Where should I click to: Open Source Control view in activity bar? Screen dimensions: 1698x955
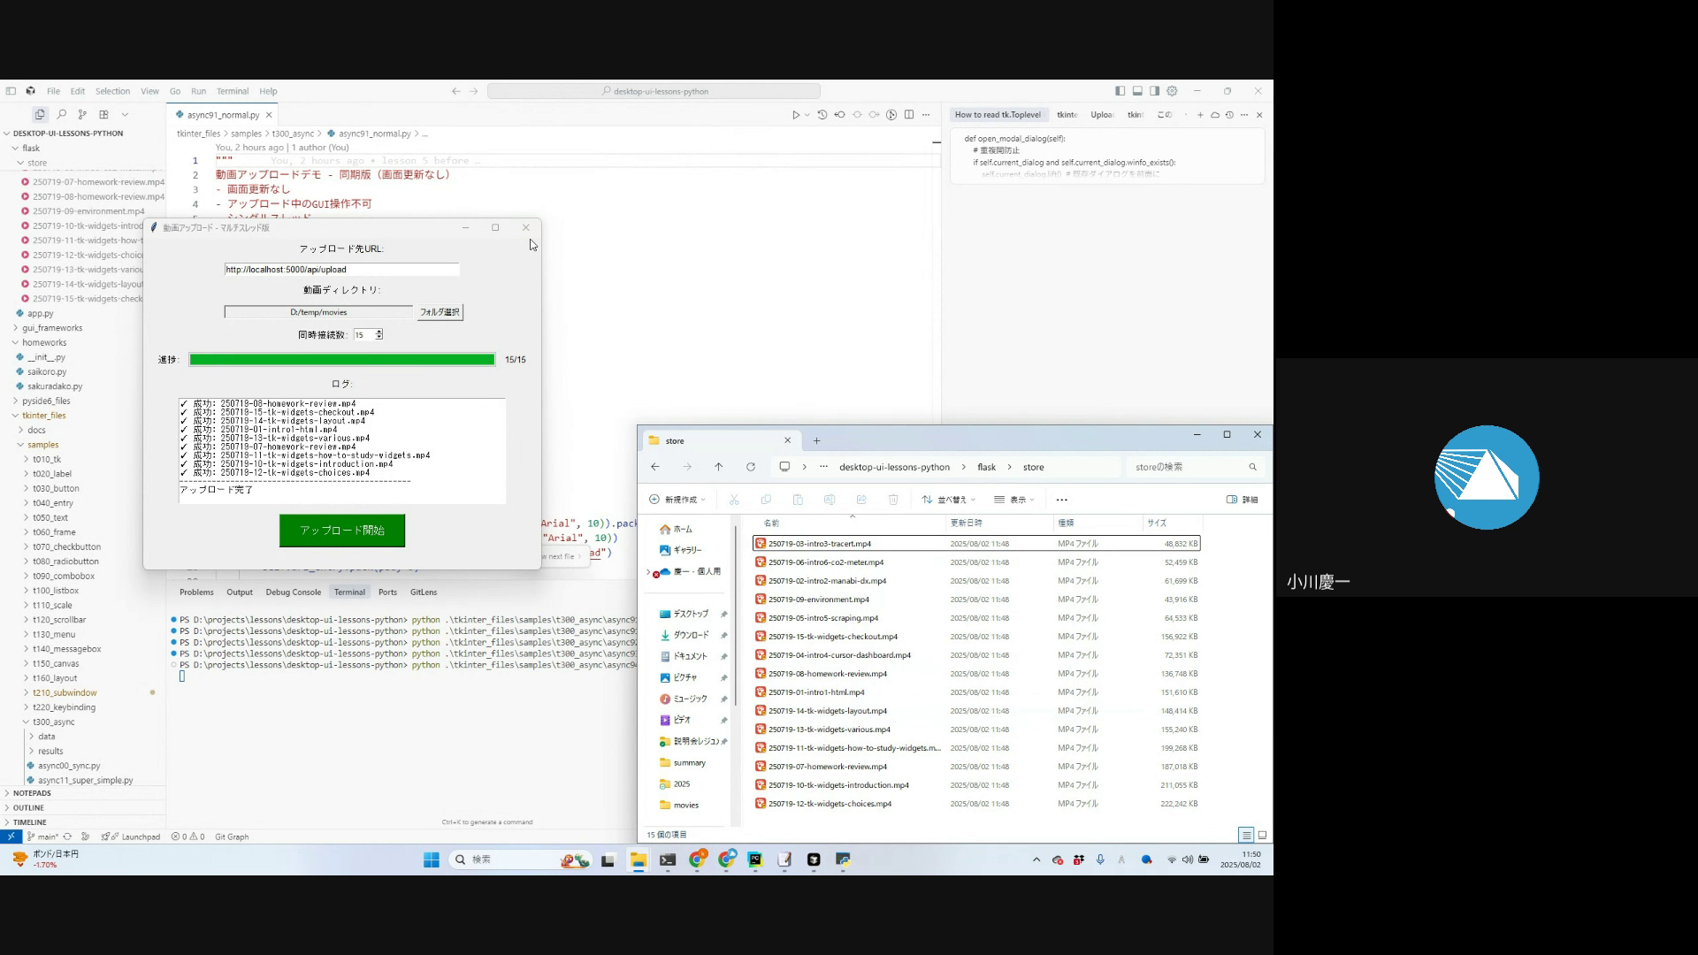tap(82, 115)
